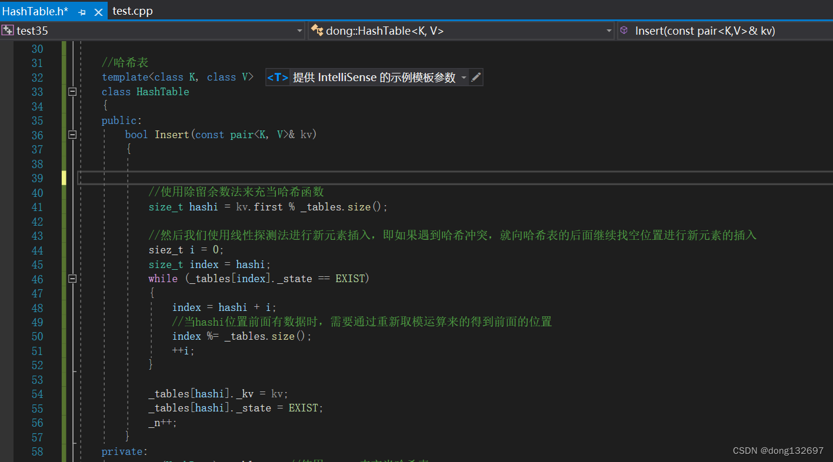Click line number 46 in the gutter

37,279
